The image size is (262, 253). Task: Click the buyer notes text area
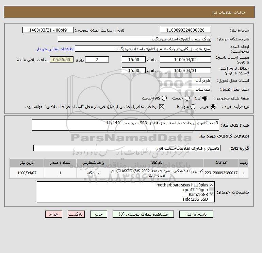point(126,192)
